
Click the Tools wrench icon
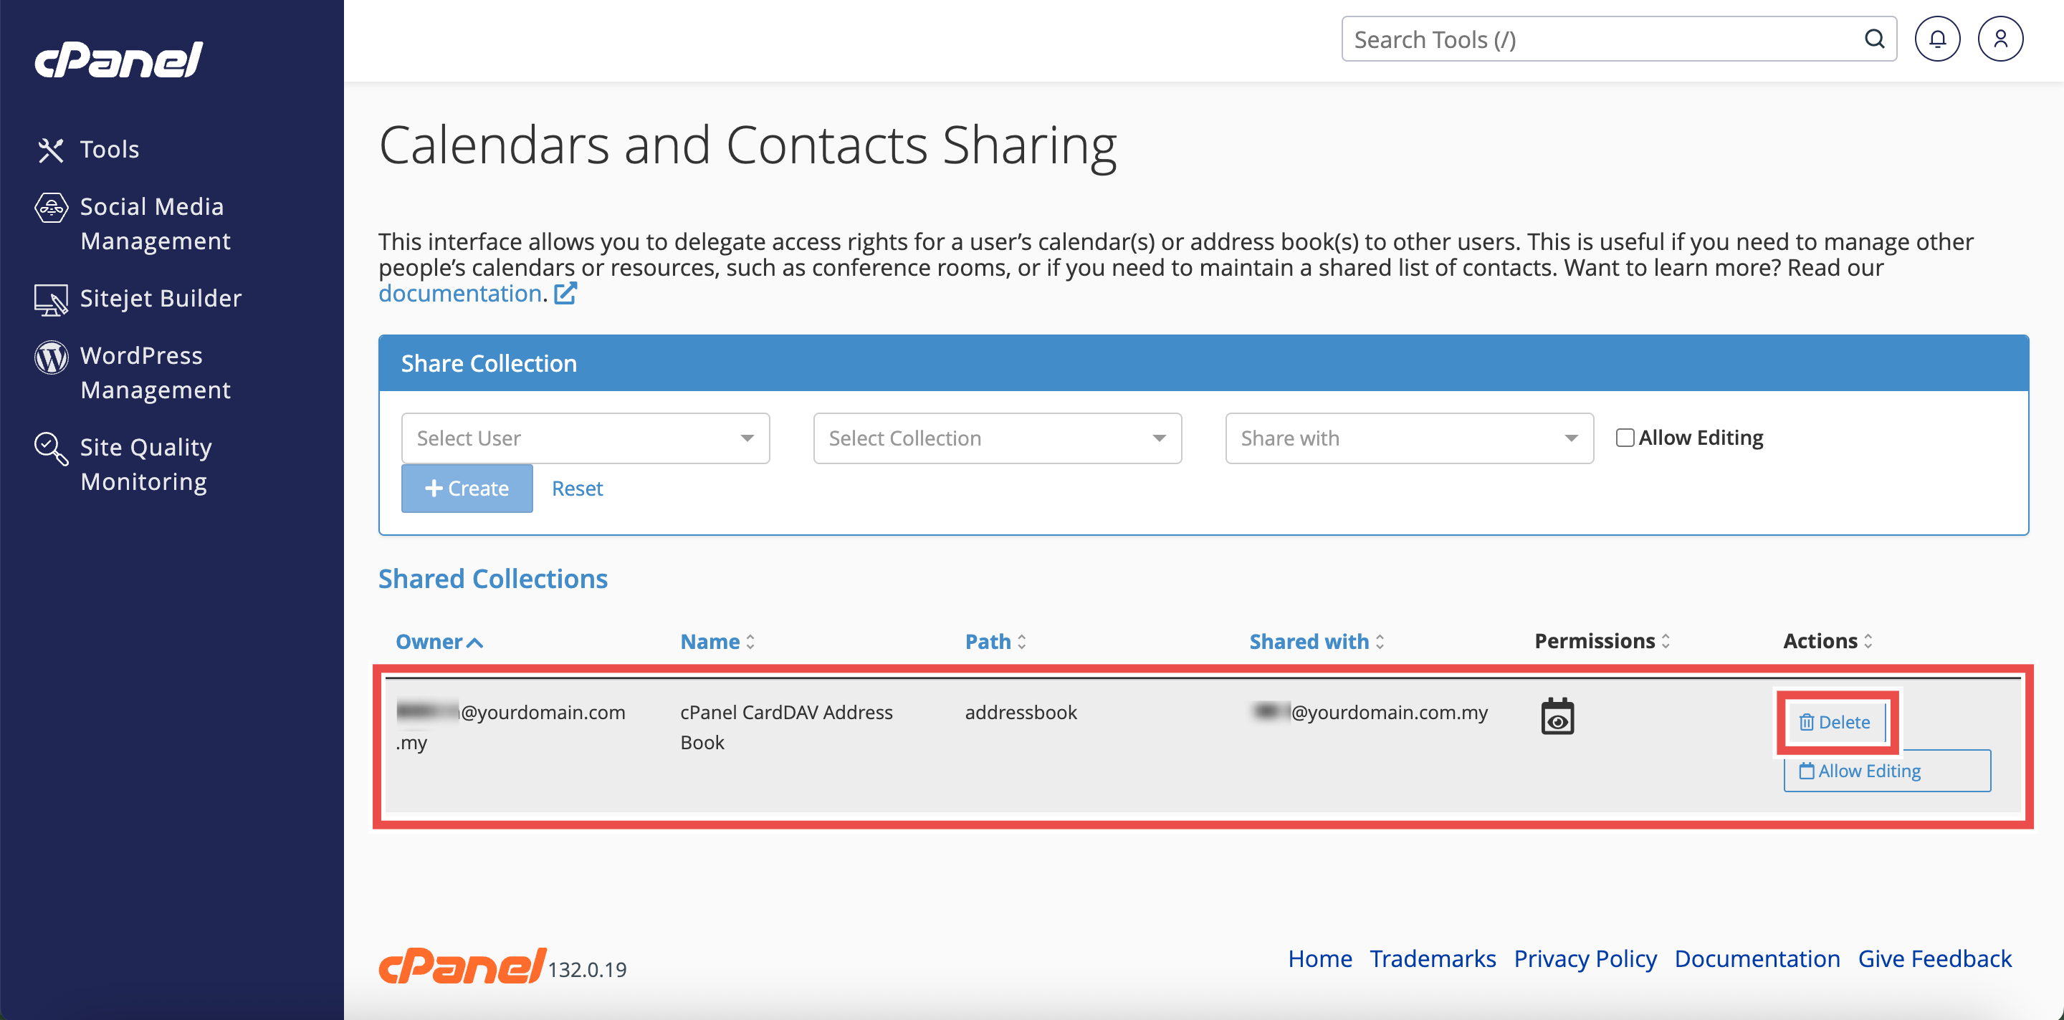[x=50, y=150]
